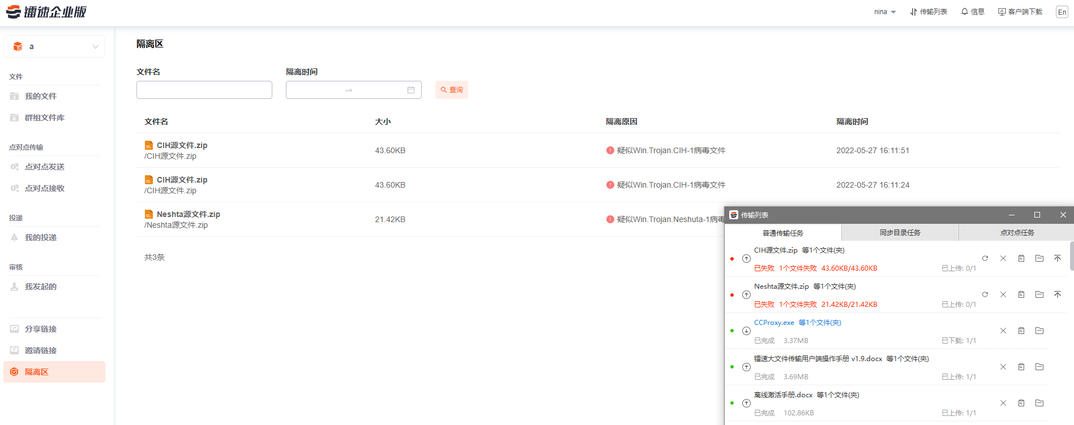Screen dimensions: 1074x425
Task: Open the 传输列表 in the top bar
Action: [928, 12]
